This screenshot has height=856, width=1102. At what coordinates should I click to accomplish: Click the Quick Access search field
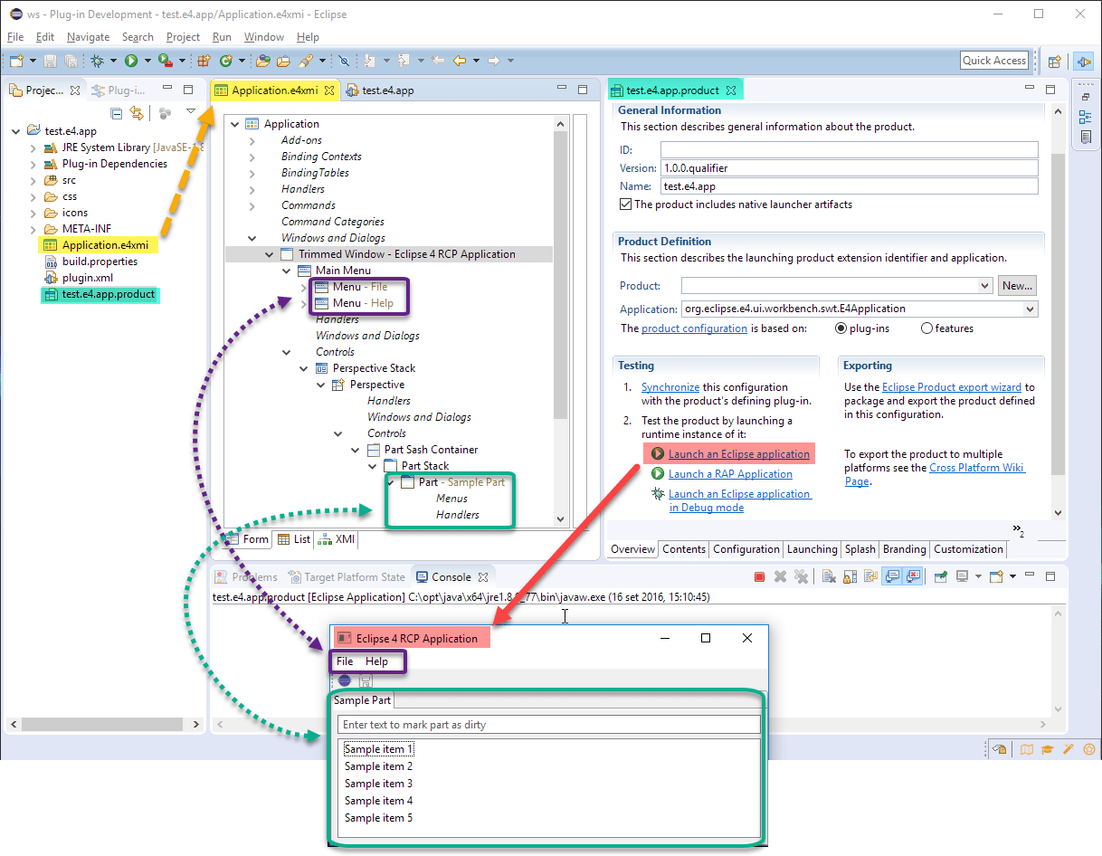(994, 61)
